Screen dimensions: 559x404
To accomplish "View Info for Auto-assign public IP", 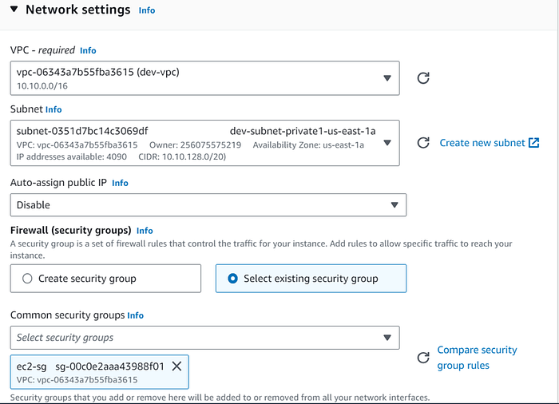I will pos(120,183).
